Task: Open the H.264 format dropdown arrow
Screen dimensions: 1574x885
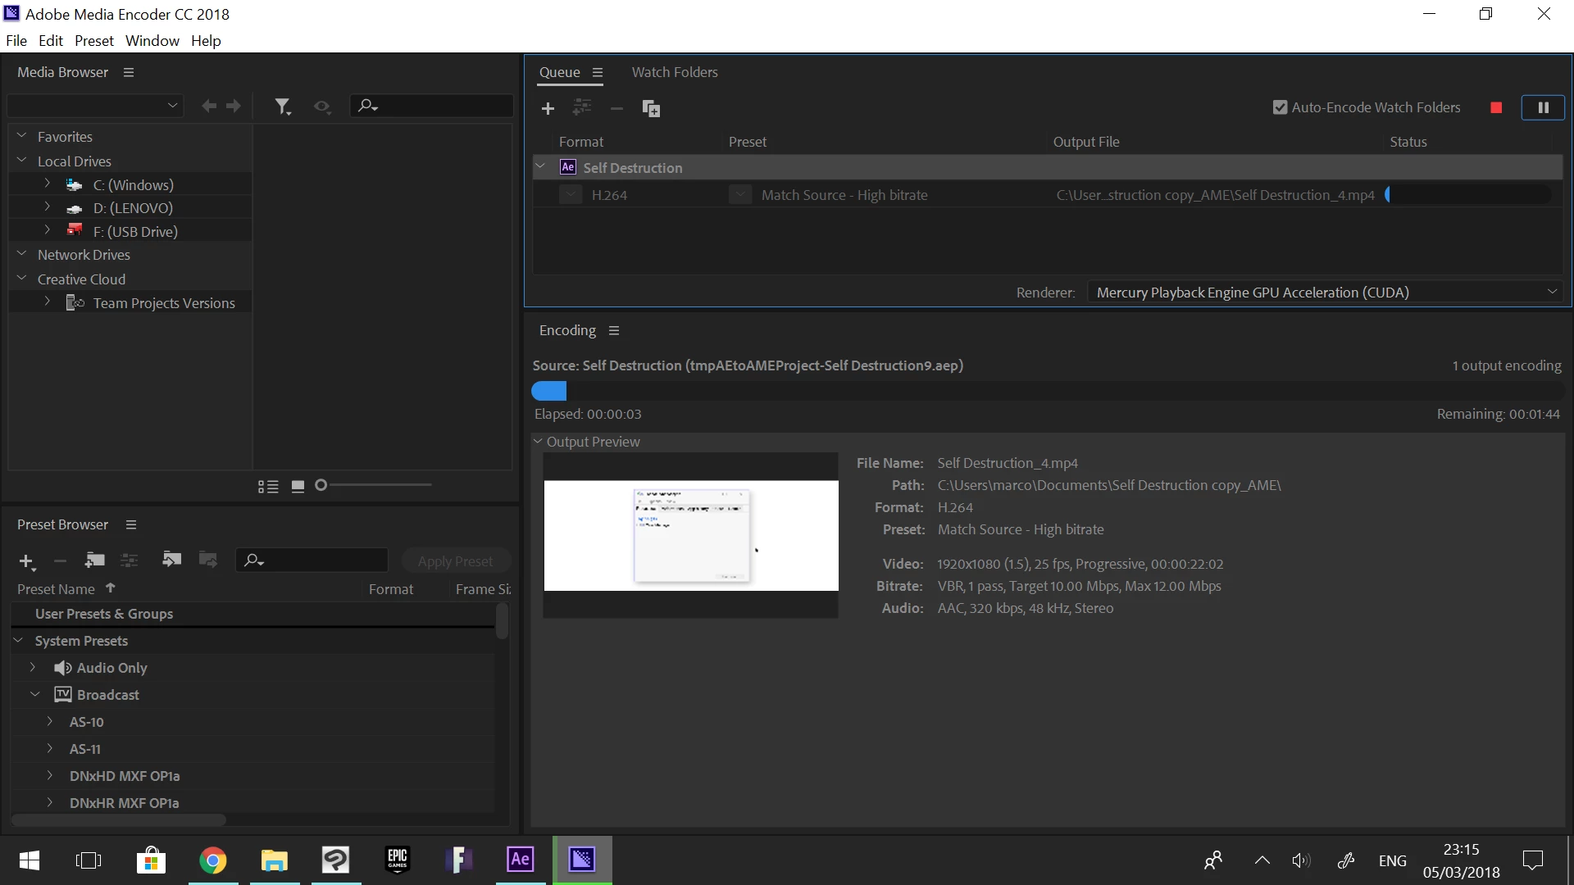Action: tap(571, 195)
